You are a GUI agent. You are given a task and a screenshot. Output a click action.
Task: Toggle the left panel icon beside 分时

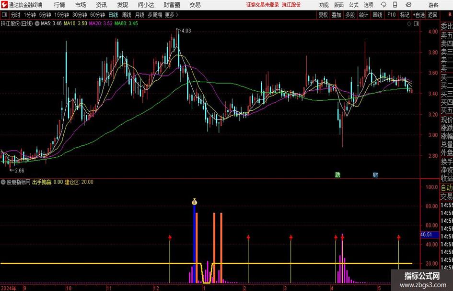click(x=4, y=15)
